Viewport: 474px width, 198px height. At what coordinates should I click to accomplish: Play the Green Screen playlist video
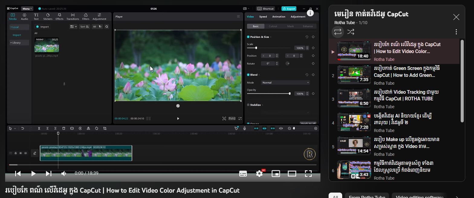click(x=394, y=76)
